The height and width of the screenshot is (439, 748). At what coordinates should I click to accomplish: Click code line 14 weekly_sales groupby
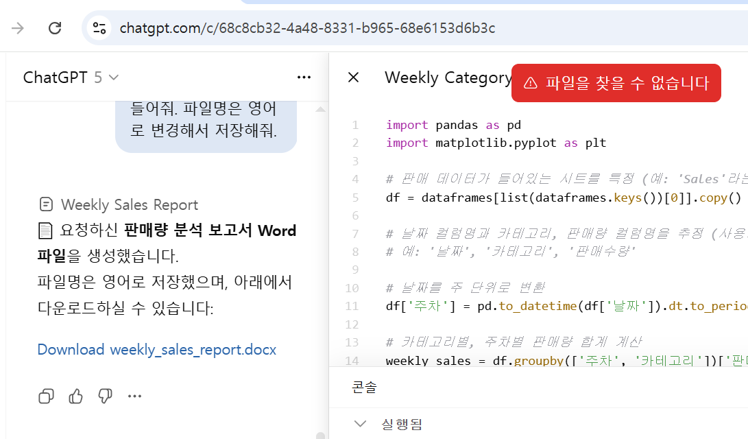567,360
